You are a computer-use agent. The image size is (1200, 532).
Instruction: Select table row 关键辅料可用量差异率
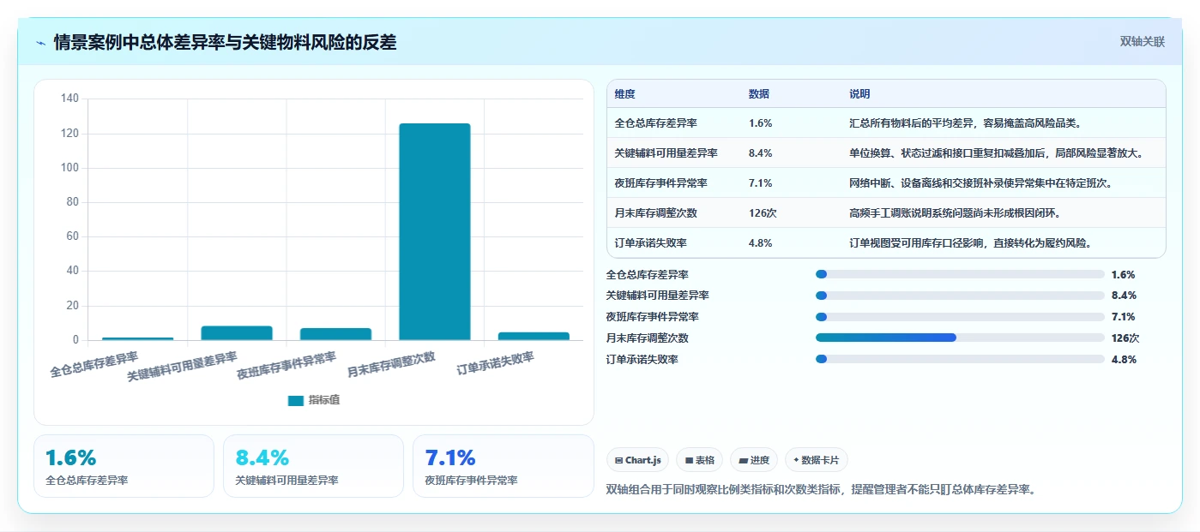886,152
